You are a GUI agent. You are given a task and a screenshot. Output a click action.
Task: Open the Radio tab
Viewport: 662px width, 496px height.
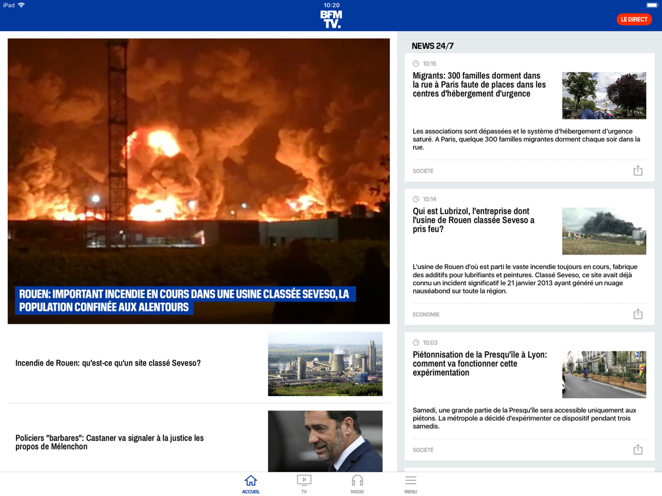coord(357,484)
